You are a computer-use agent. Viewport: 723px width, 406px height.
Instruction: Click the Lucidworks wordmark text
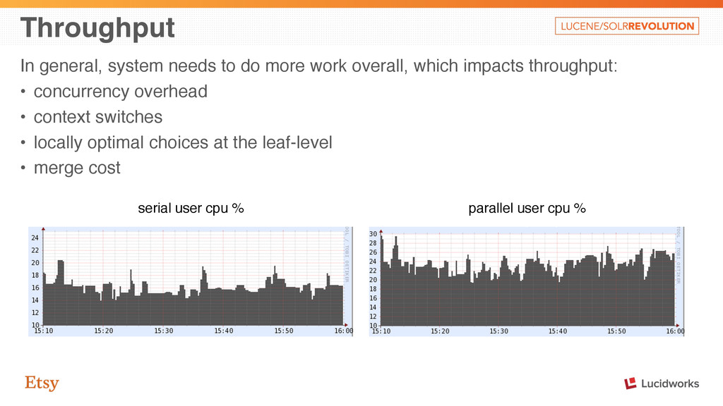670,383
